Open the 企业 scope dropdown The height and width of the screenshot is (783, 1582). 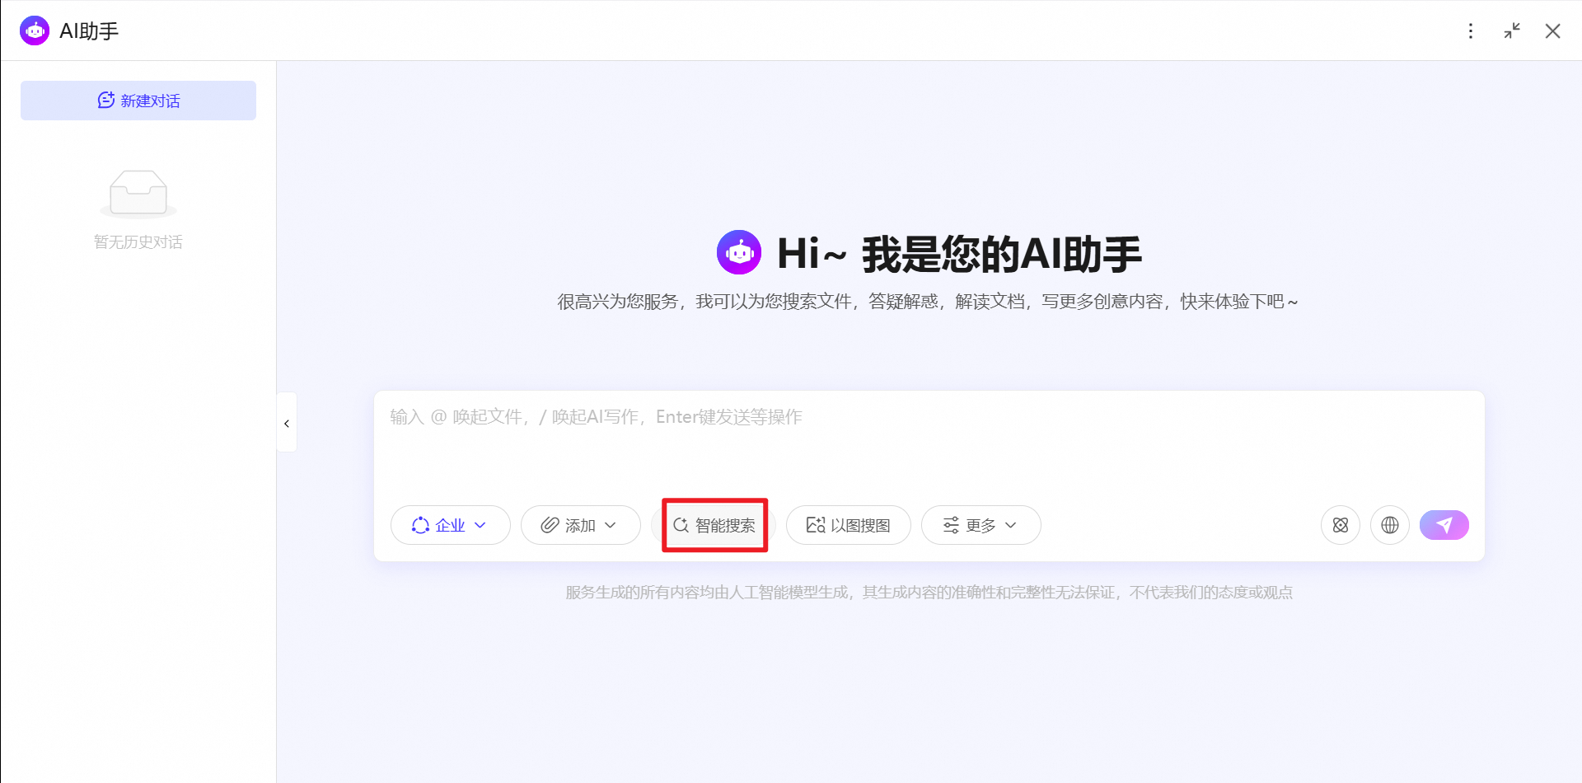click(x=451, y=525)
